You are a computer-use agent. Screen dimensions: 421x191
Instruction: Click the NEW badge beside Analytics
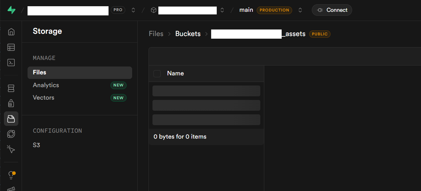point(118,85)
